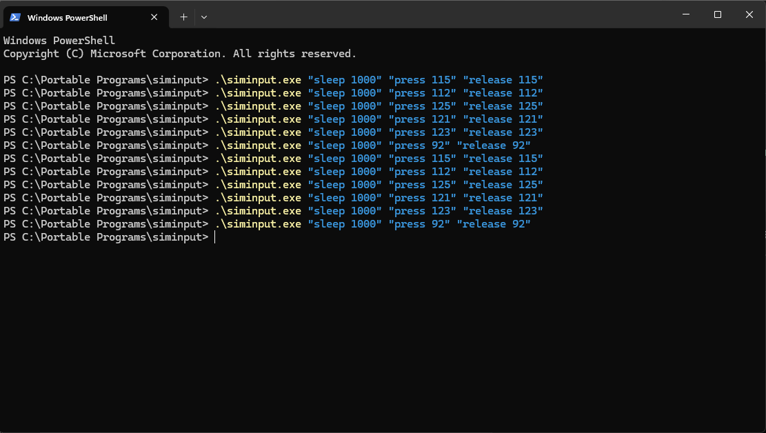
Task: Click '"release 112"' in the second command line
Action: tap(503, 93)
